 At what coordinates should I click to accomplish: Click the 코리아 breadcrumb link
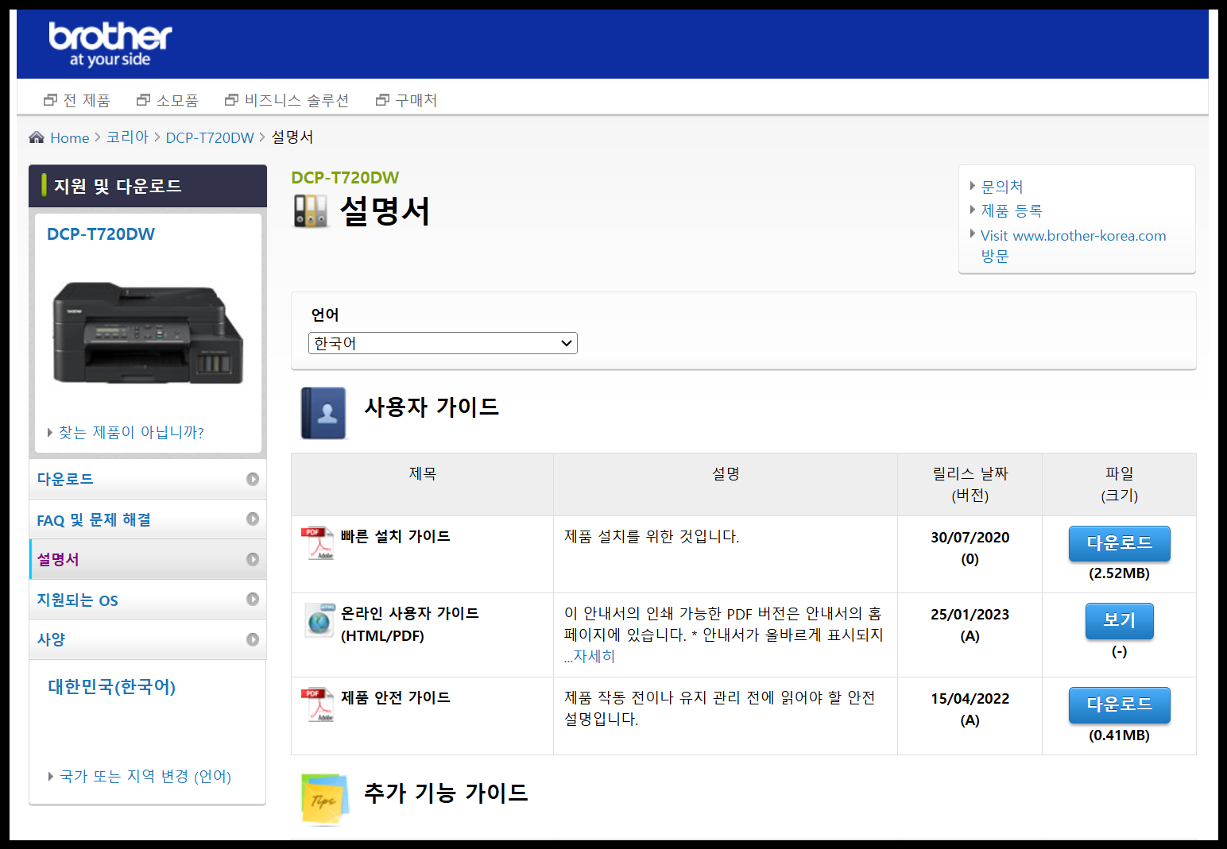coord(127,137)
